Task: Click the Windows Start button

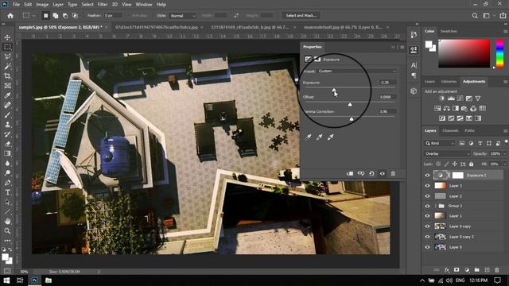Action: (x=6, y=280)
